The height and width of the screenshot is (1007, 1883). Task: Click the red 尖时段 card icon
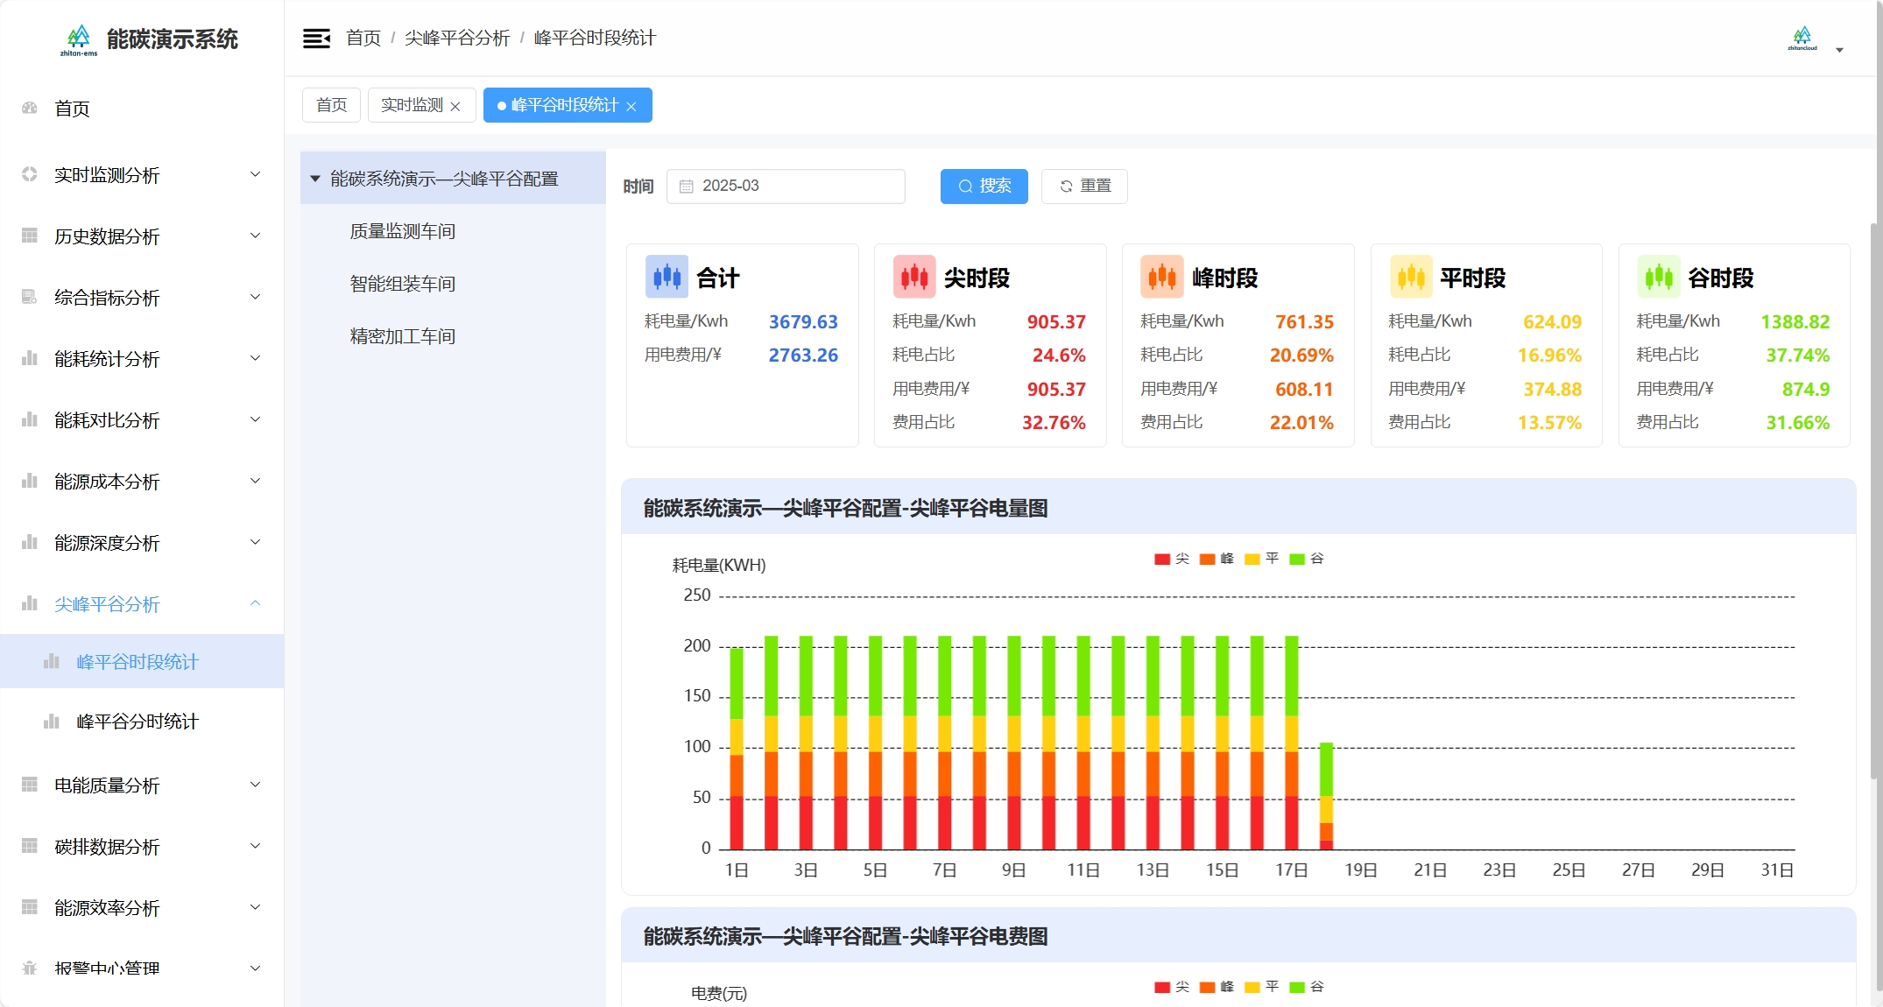coord(914,278)
